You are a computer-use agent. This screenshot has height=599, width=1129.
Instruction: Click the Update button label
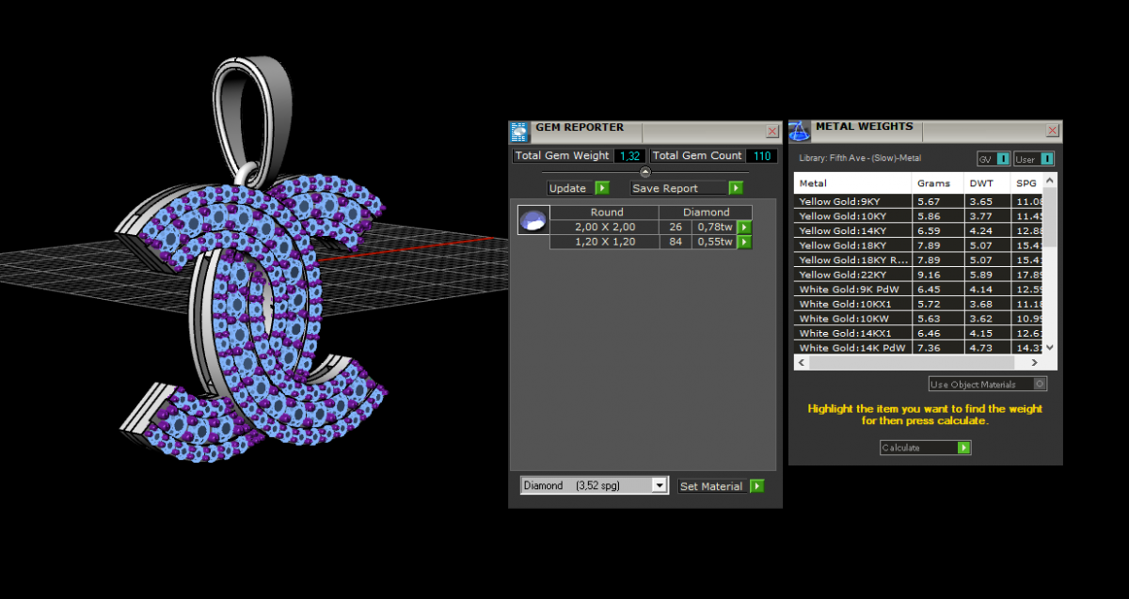click(567, 188)
